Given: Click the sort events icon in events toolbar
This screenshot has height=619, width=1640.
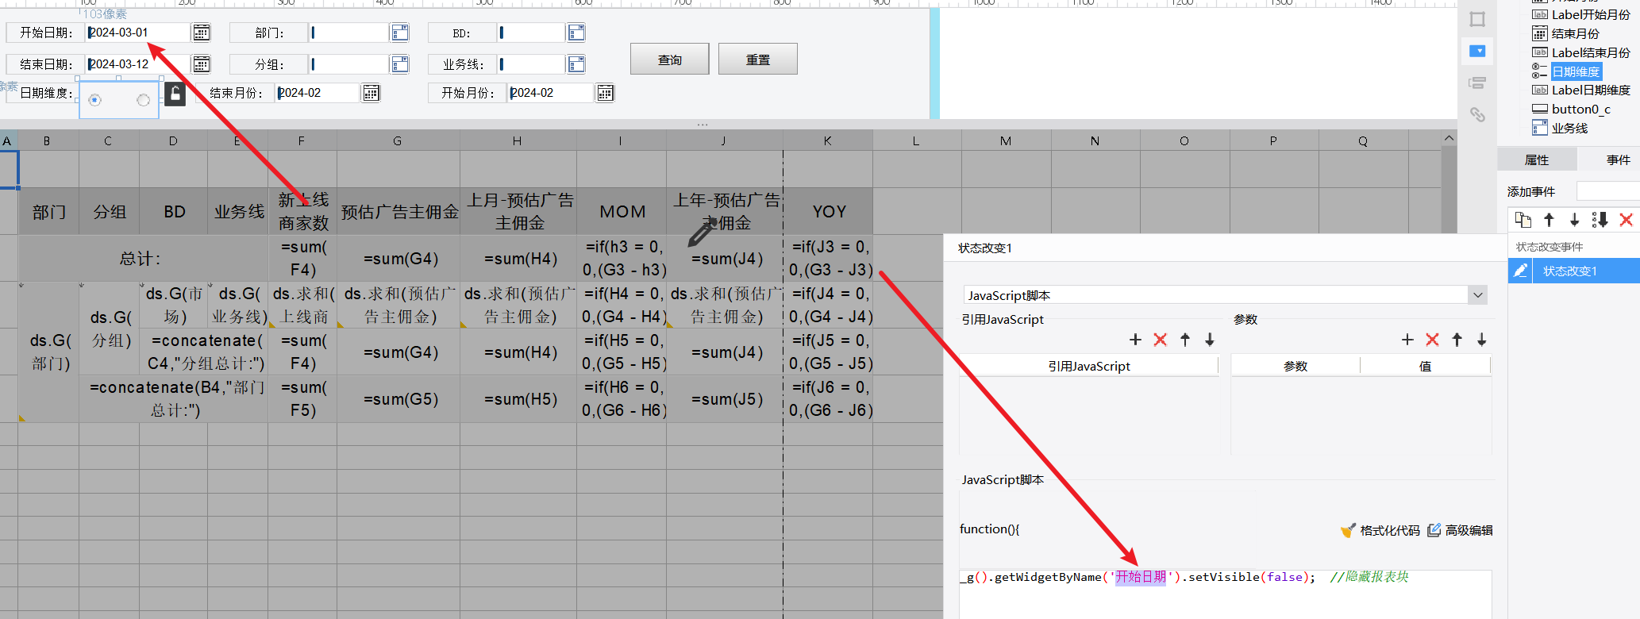Looking at the screenshot, I should [x=1600, y=220].
